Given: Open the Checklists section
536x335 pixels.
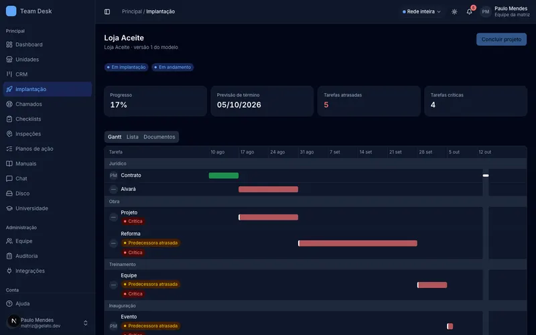Looking at the screenshot, I should [x=47, y=119].
